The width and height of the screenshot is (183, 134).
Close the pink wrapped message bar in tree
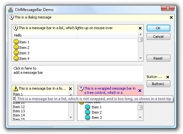[140, 91]
